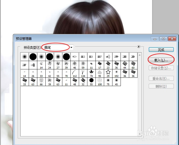Click the 删除(D) button
The height and width of the screenshot is (145, 179).
161,86
